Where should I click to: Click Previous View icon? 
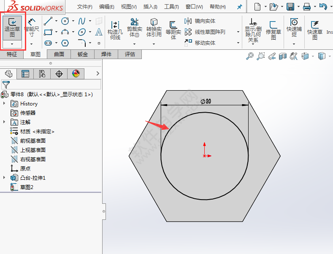point(272,56)
